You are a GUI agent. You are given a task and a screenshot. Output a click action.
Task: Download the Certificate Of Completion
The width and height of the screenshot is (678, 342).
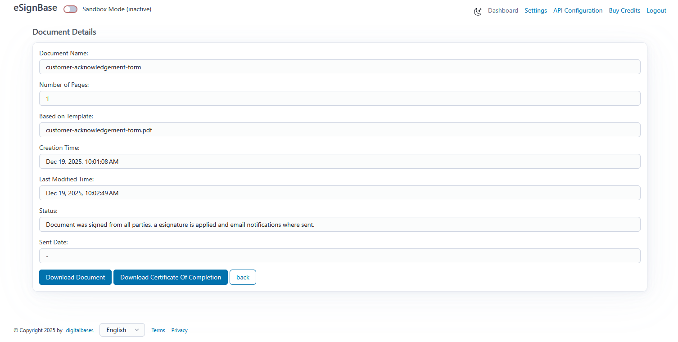point(171,277)
